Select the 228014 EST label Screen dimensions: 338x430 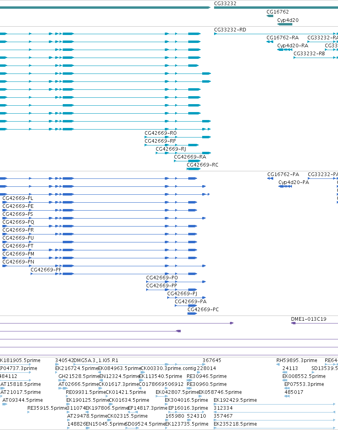tap(207, 368)
